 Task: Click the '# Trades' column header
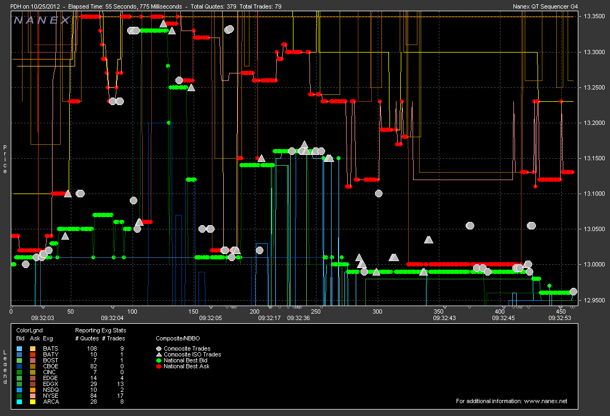coord(114,338)
